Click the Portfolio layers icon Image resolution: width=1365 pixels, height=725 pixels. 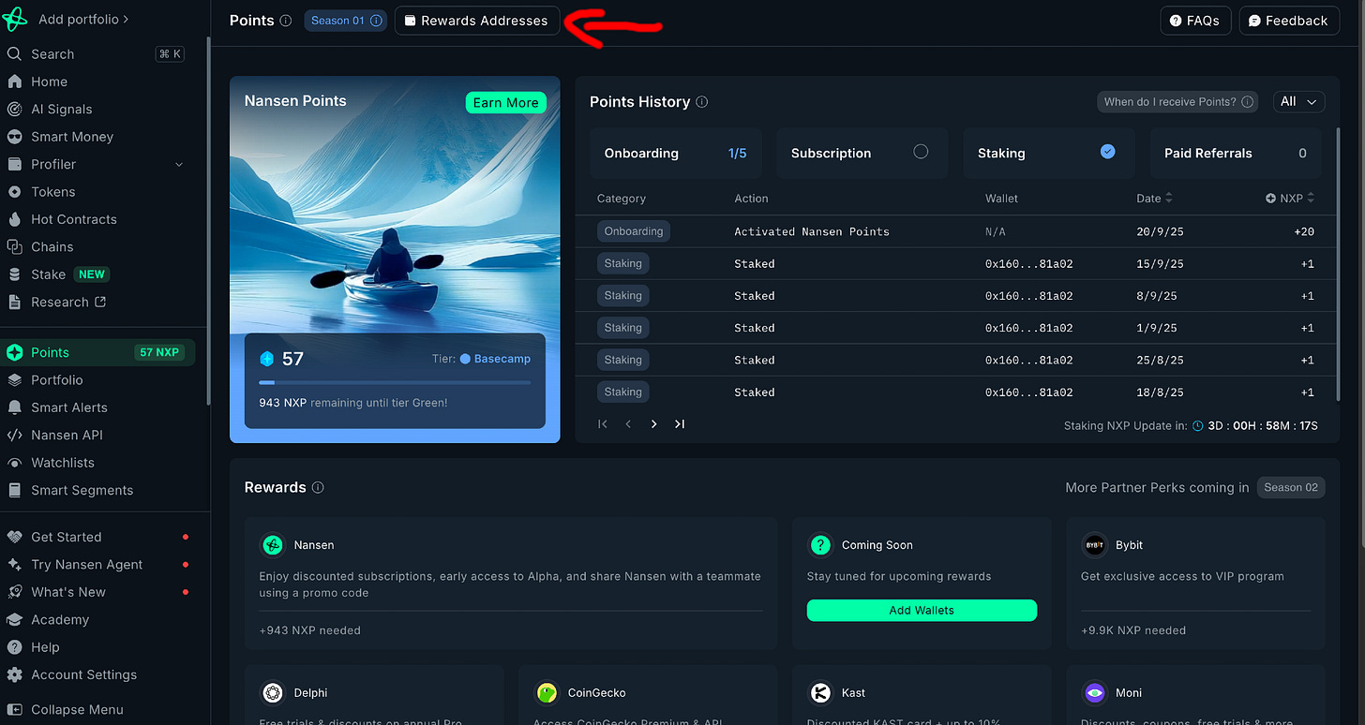(14, 380)
